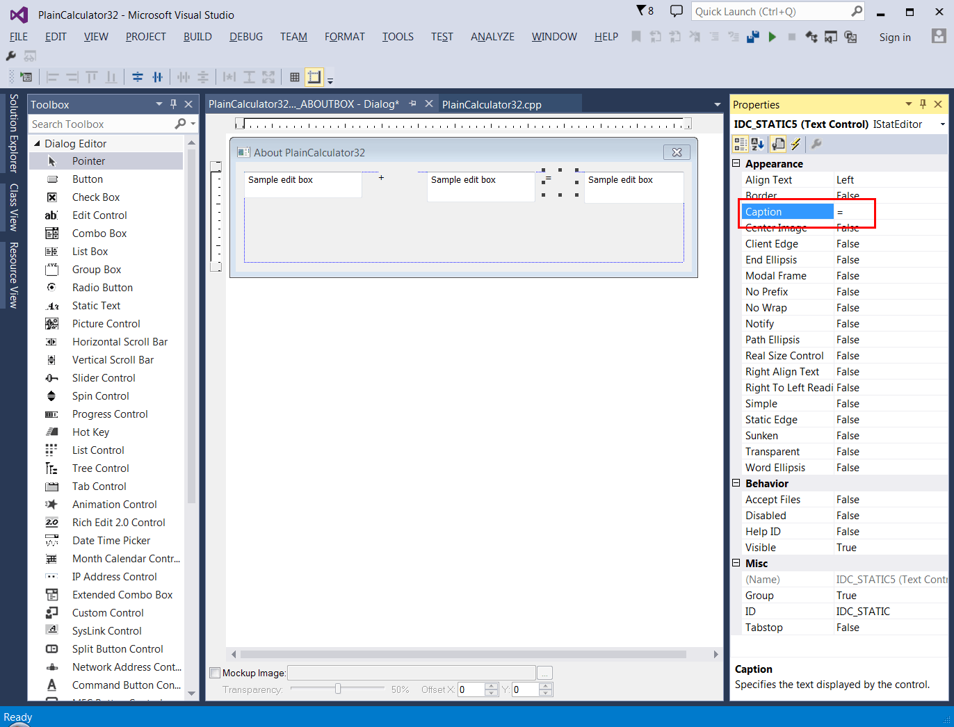Close the ABOUTBOX Dialog document tab
This screenshot has width=954, height=727.
tap(429, 104)
